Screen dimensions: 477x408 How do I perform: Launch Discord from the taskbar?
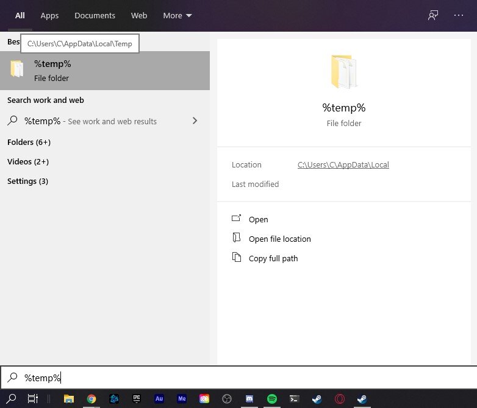click(x=249, y=399)
